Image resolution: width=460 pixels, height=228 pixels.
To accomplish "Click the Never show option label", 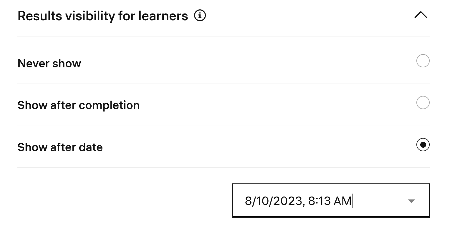I will click(x=49, y=64).
